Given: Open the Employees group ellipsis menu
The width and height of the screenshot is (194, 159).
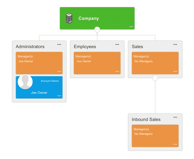Looking at the screenshot, I should (x=117, y=44).
